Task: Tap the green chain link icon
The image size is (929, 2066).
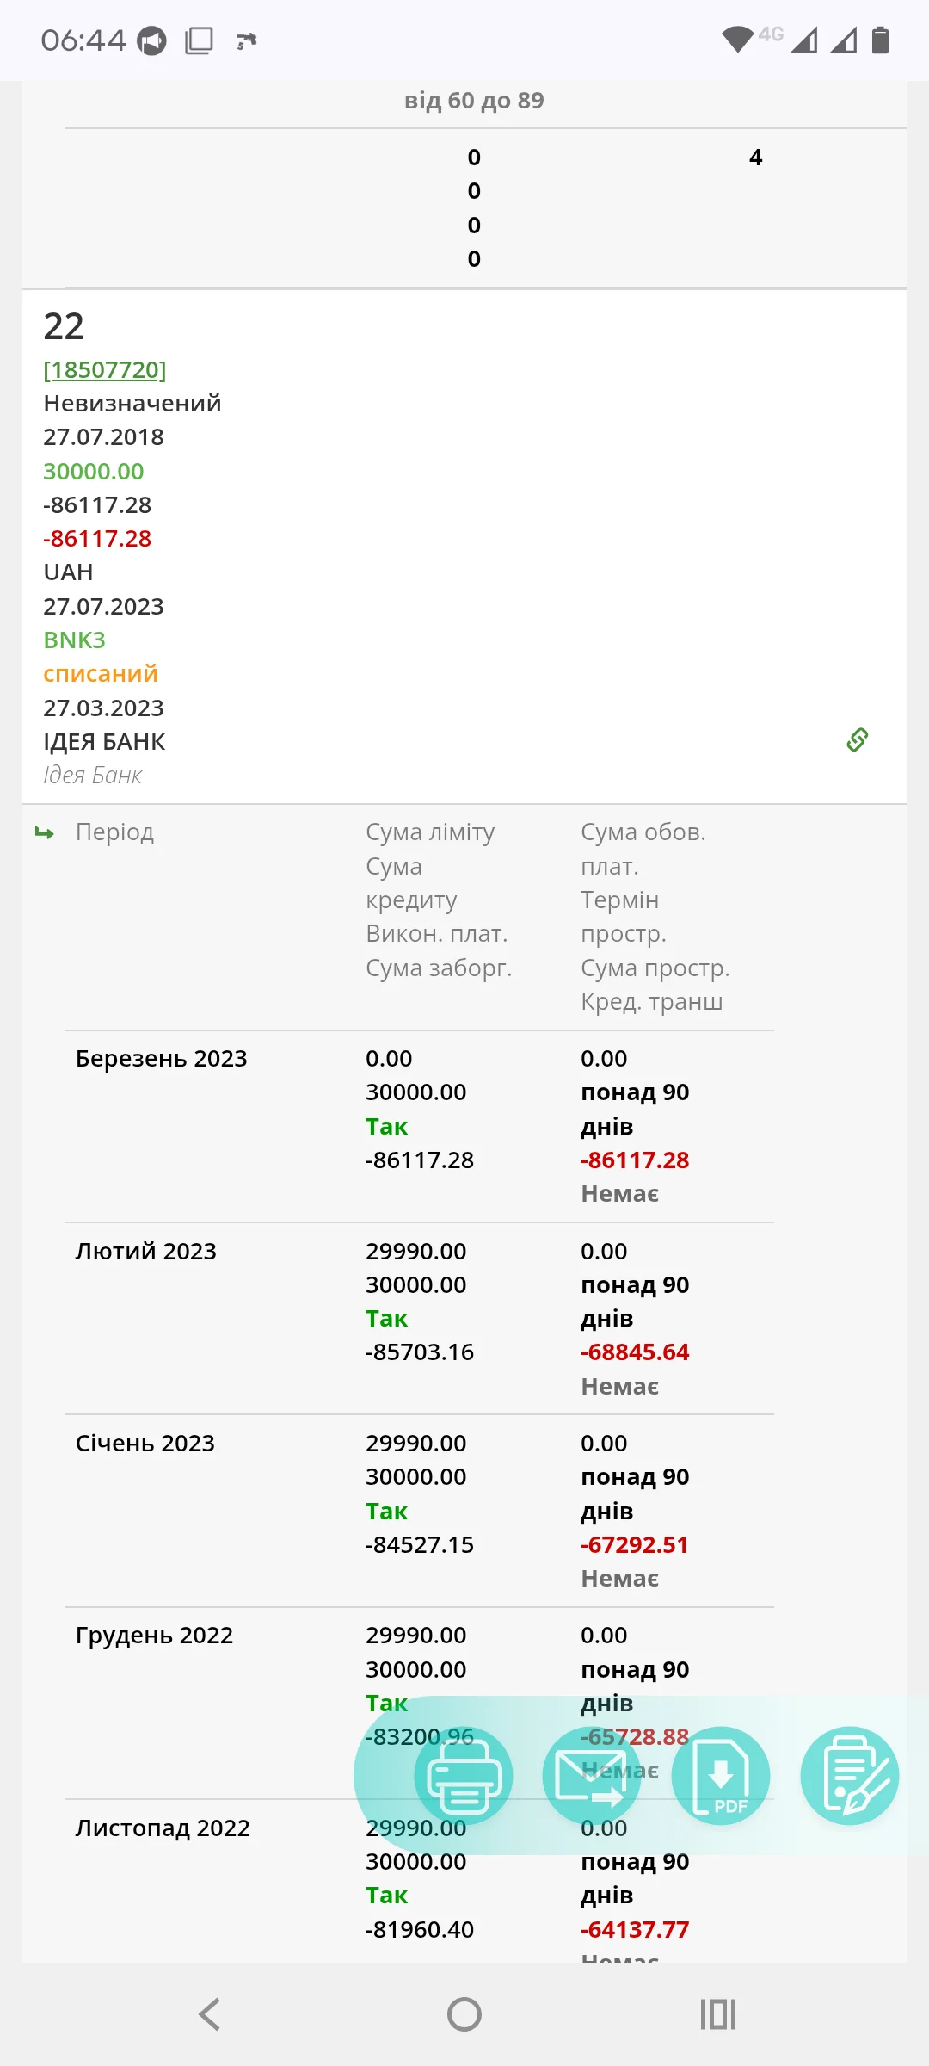Action: 858,739
